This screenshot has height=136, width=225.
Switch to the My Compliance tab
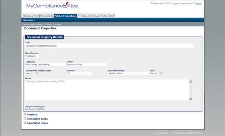click(x=47, y=16)
